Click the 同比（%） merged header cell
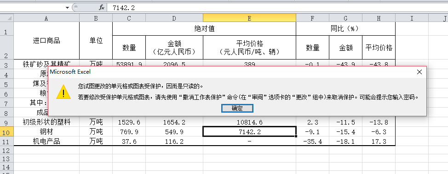448x174 pixels. pos(346,29)
